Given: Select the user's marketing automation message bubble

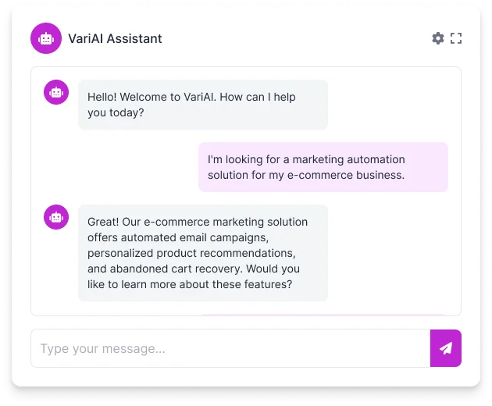Looking at the screenshot, I should [x=323, y=167].
